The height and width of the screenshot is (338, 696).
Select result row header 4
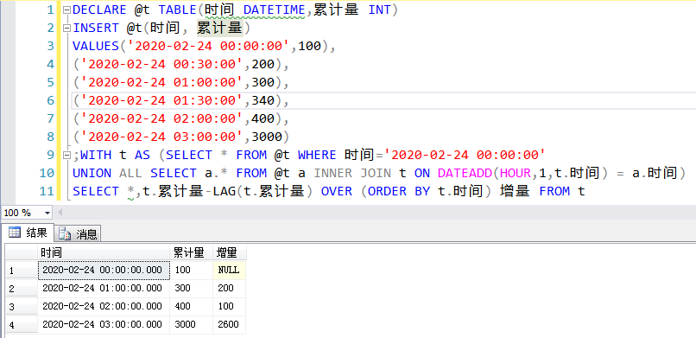22,325
